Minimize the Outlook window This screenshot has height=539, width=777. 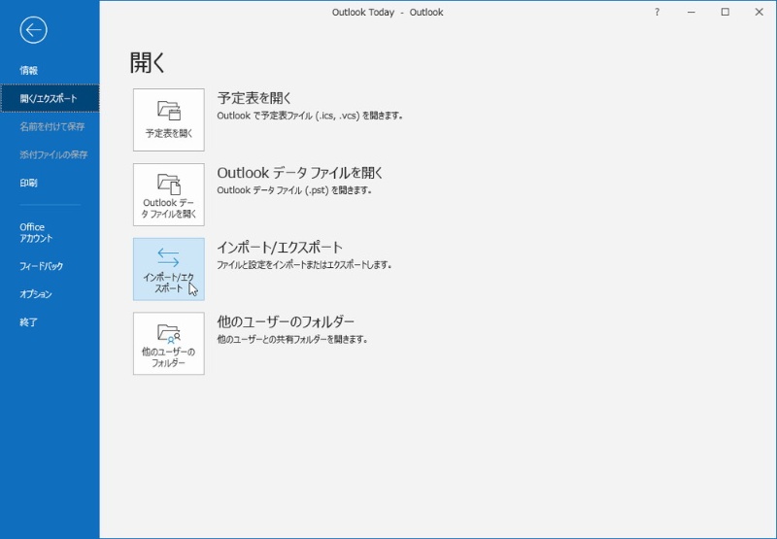click(x=692, y=12)
